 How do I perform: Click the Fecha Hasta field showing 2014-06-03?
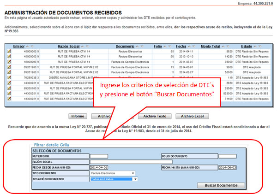(228, 167)
